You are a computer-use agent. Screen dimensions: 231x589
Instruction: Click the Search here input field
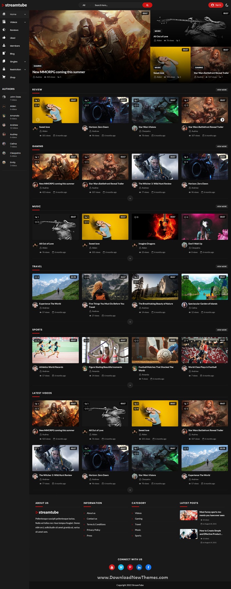pyautogui.click(x=118, y=5)
